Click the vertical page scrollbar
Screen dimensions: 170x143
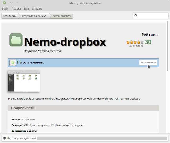(x=167, y=46)
